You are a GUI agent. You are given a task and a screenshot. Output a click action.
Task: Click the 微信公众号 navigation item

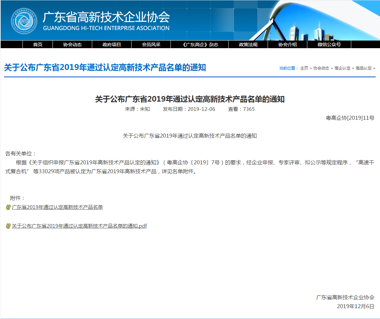point(329,45)
